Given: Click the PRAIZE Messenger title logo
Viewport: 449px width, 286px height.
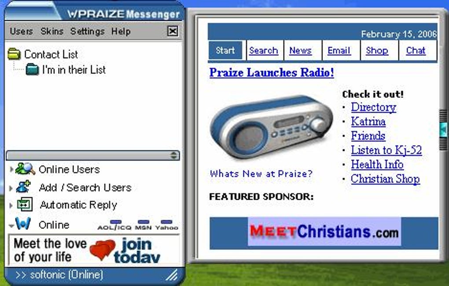Looking at the screenshot, I should [123, 14].
